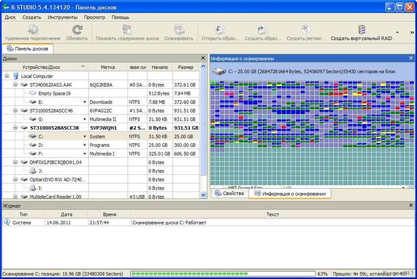Click Создать виртуальный RAID icon
This screenshot has height=279, width=417.
pyautogui.click(x=362, y=30)
